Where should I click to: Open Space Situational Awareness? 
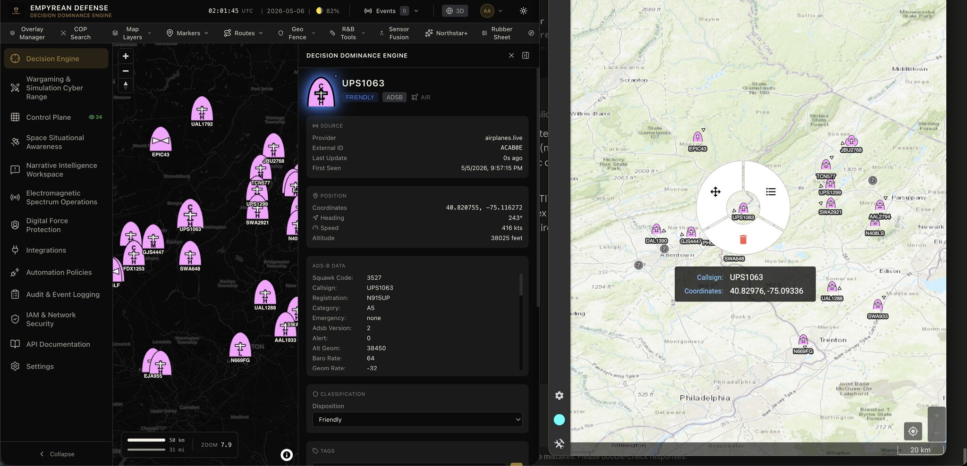(x=56, y=142)
